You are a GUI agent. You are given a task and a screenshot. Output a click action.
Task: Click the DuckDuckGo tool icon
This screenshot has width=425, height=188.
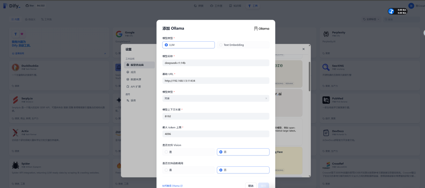pos(15,67)
